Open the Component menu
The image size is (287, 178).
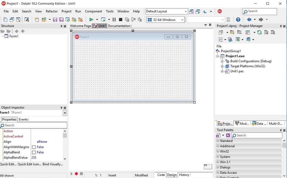pos(93,11)
